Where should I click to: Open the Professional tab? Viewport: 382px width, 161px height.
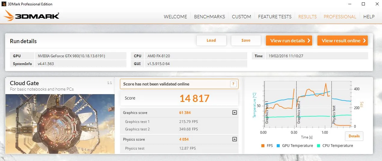pos(340,17)
